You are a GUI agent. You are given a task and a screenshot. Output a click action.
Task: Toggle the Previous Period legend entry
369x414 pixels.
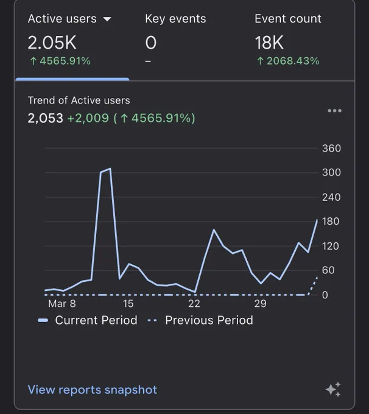200,320
